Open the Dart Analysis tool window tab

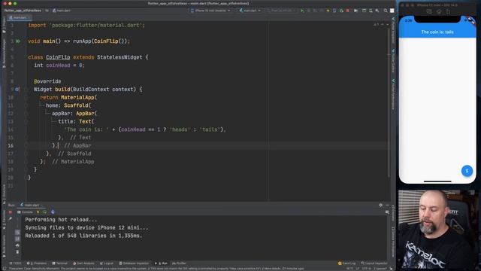click(x=83, y=263)
